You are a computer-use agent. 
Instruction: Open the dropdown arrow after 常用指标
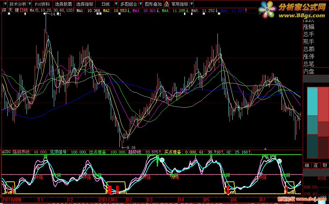coord(191,4)
